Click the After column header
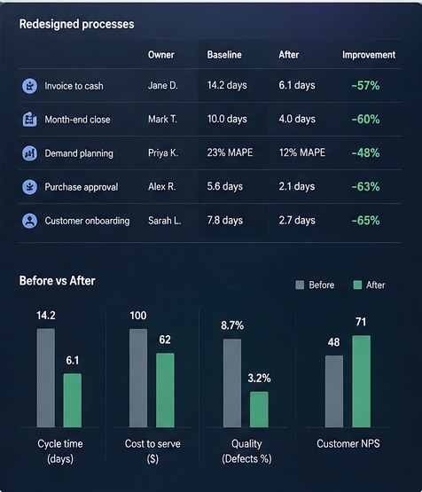The width and height of the screenshot is (422, 492). tap(289, 55)
